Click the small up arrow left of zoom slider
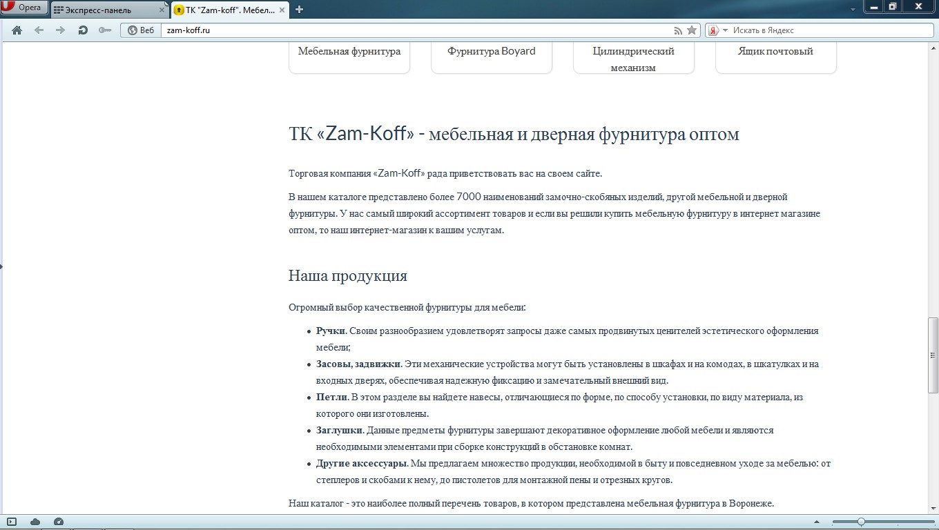 tap(817, 522)
